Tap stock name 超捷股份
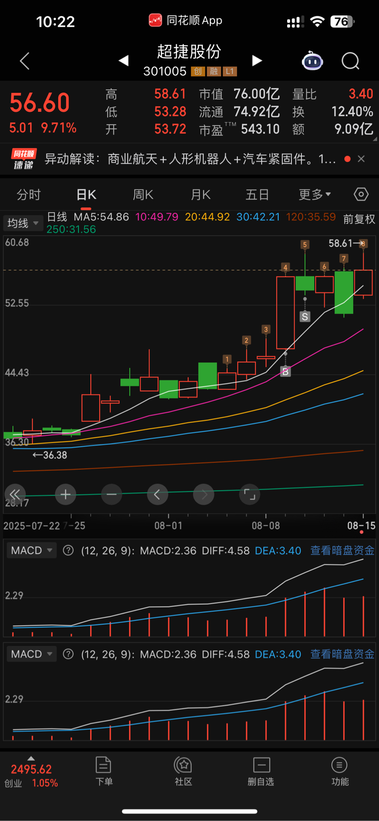Screen dimensions: 379x821 click(189, 51)
